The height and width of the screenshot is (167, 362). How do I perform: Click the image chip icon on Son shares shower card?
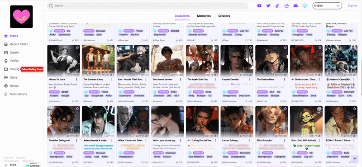click(155, 92)
